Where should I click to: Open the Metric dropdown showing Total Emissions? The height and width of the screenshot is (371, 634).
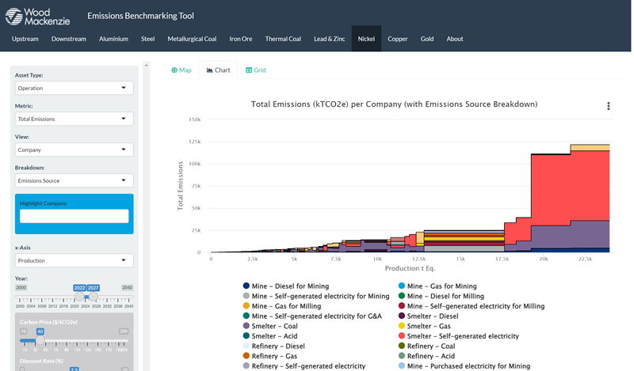click(x=74, y=119)
